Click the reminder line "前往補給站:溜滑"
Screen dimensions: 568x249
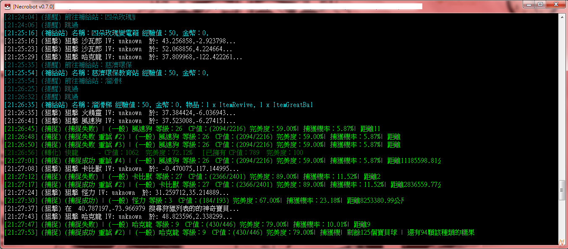pyautogui.click(x=63, y=81)
